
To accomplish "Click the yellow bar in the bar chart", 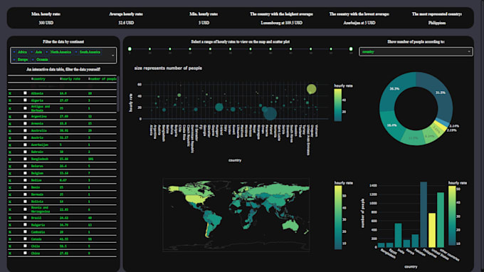I will coord(432,230).
